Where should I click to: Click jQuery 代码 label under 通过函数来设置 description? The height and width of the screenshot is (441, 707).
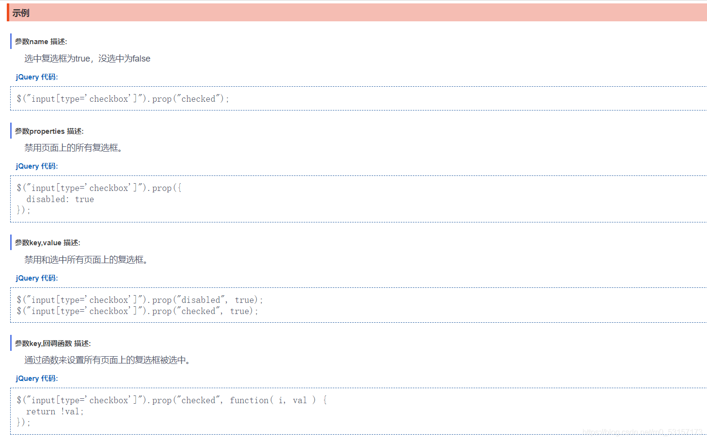(37, 378)
